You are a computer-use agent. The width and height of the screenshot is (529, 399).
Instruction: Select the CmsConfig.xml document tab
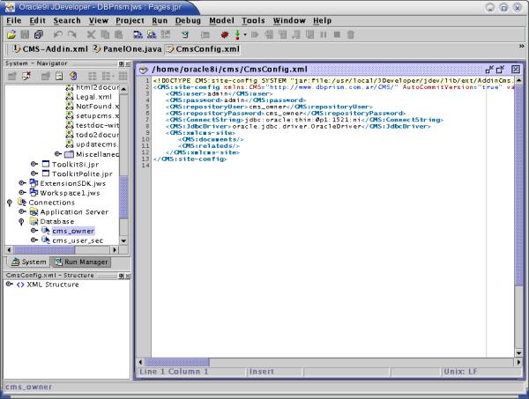(203, 49)
